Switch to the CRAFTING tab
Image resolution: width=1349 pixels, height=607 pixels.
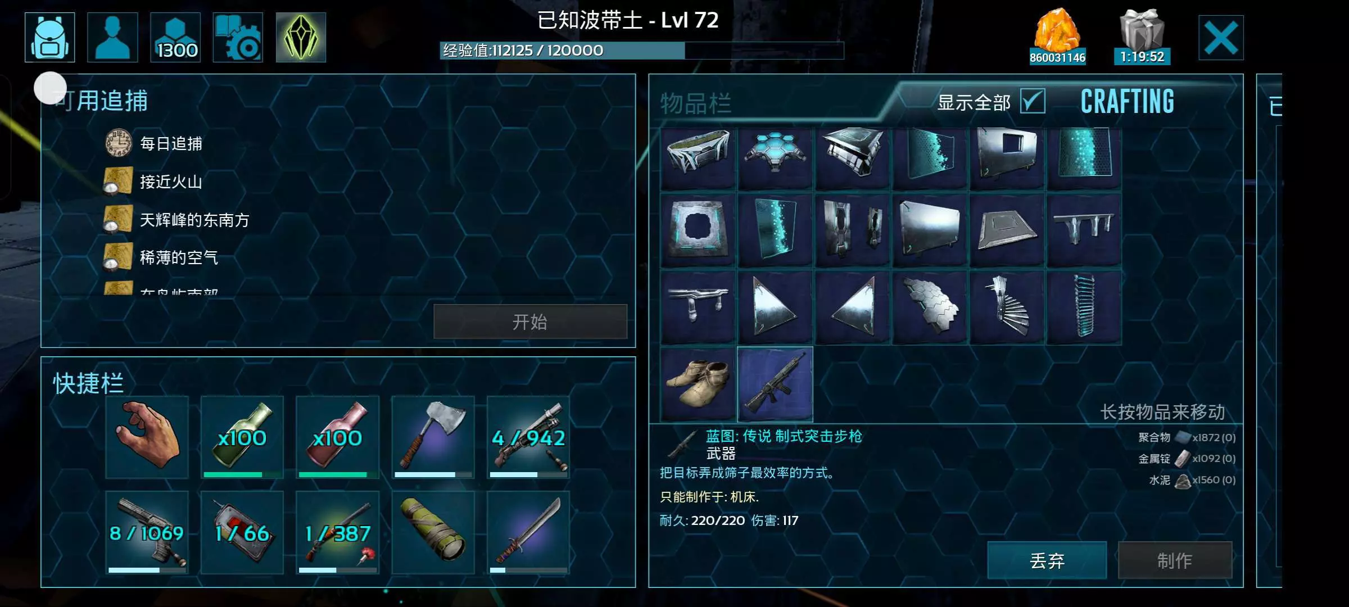click(1128, 102)
